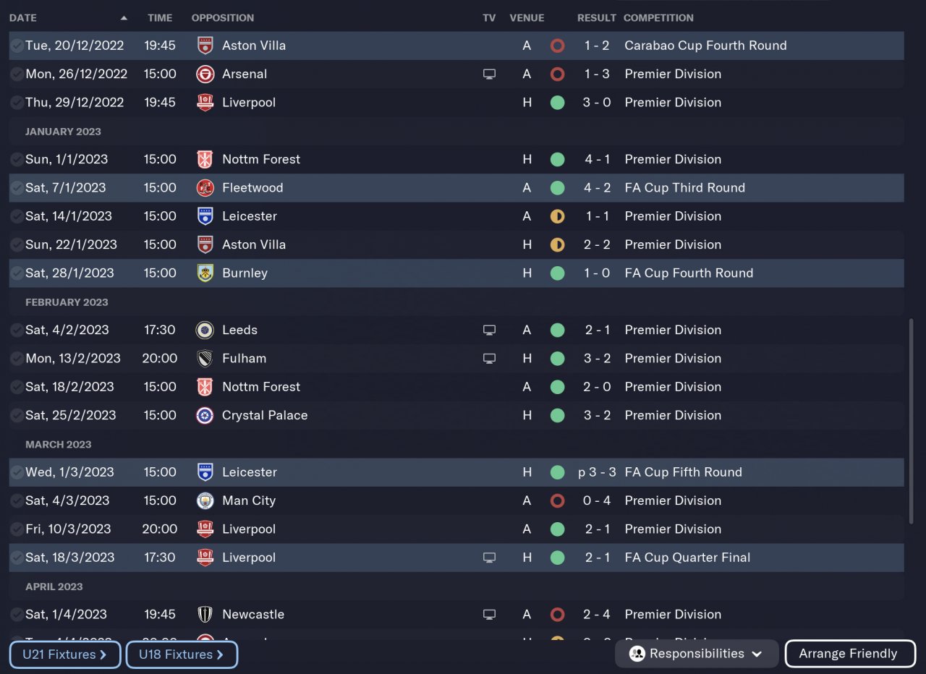Viewport: 926px width, 674px height.
Task: Open the U18 Fixtures page
Action: [182, 654]
